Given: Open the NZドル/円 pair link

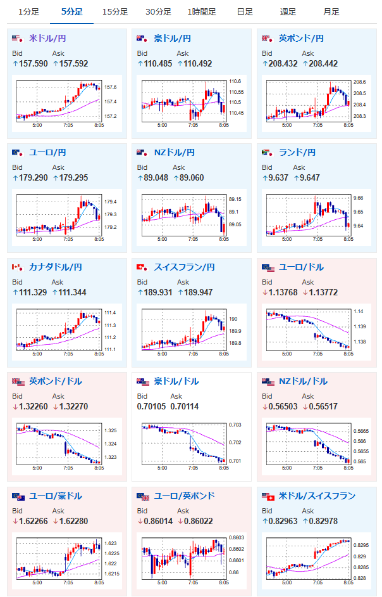Looking at the screenshot, I should coord(174,153).
